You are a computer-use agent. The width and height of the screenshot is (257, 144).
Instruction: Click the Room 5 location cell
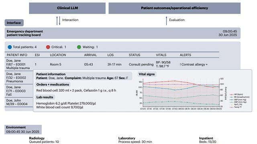[55, 64]
